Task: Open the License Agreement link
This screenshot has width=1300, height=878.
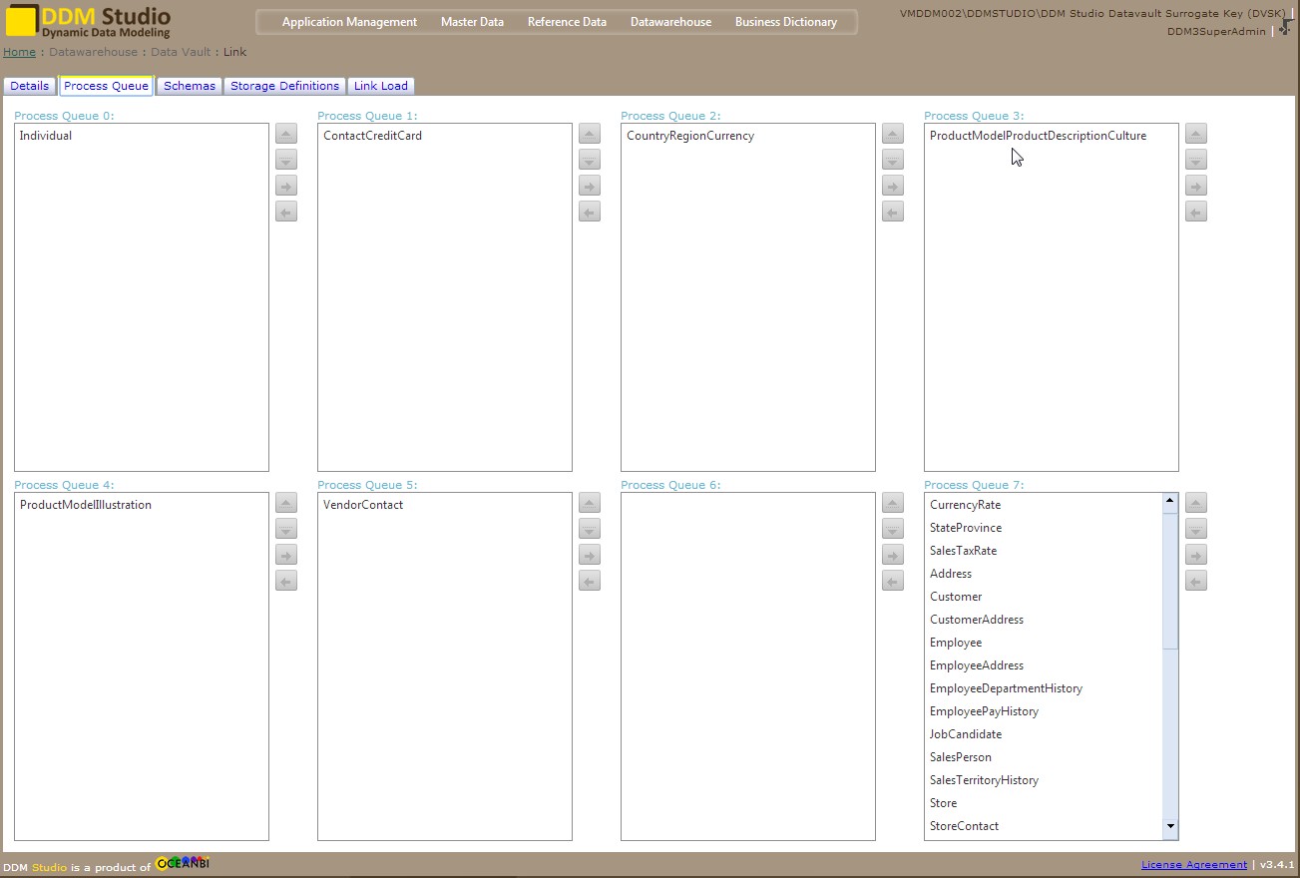Action: (x=1194, y=865)
